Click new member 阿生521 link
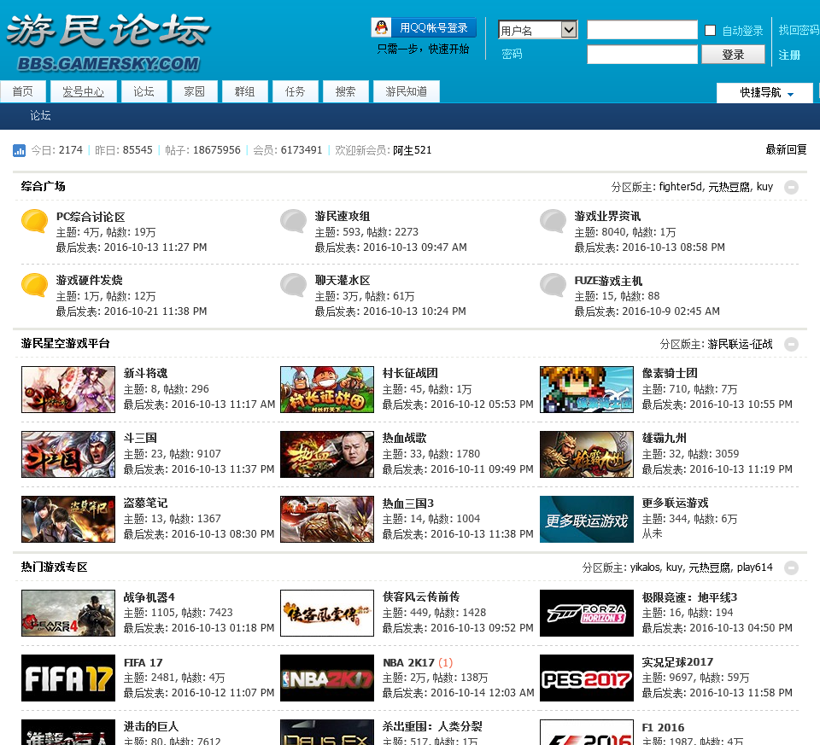Image resolution: width=820 pixels, height=745 pixels. click(412, 150)
